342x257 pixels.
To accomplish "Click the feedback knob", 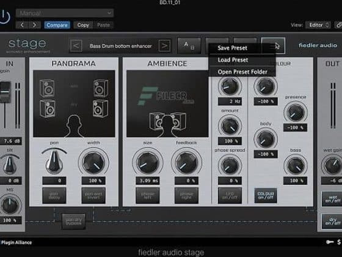I will pyautogui.click(x=186, y=163).
